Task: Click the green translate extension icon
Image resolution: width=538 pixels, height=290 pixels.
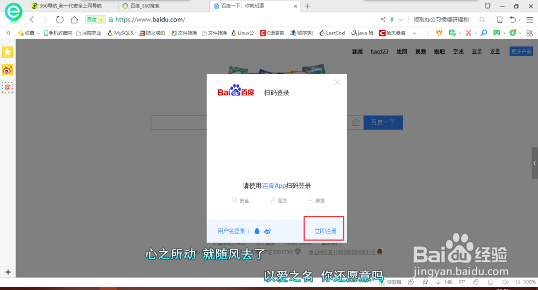Action: pyautogui.click(x=452, y=33)
